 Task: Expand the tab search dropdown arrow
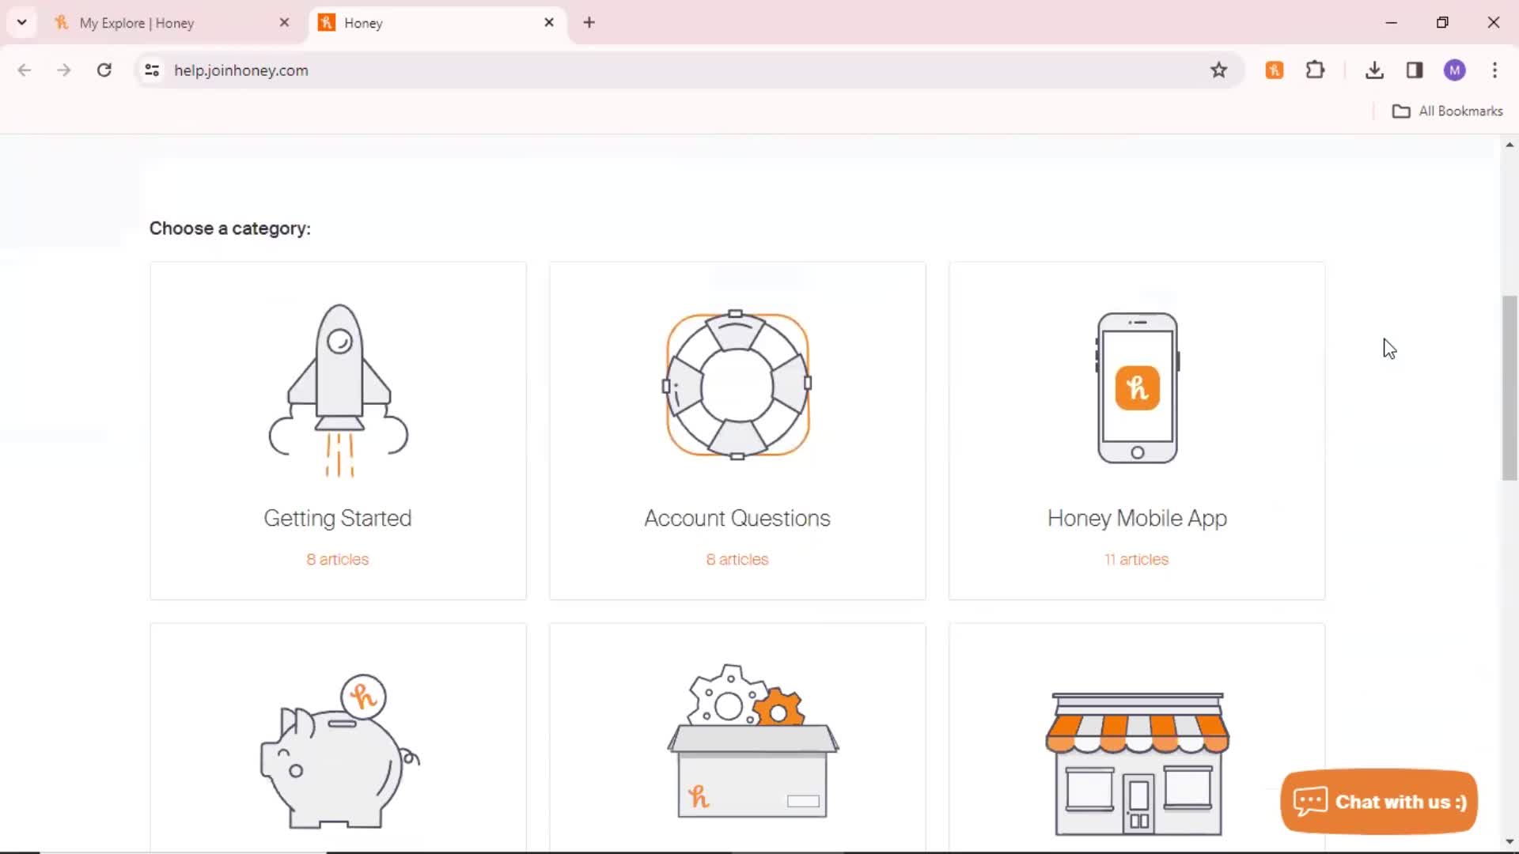[21, 23]
